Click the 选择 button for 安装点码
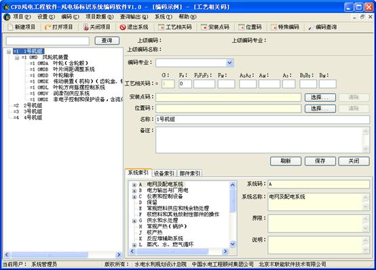376x270 pixels. pyautogui.click(x=320, y=98)
